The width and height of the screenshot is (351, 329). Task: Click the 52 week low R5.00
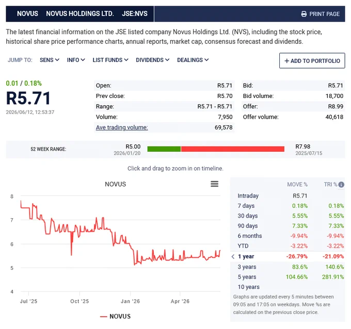coord(133,146)
